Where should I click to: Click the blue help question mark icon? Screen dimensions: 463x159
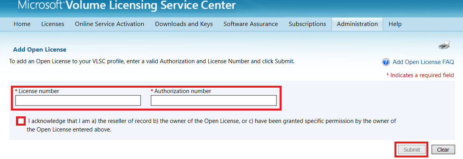click(386, 62)
